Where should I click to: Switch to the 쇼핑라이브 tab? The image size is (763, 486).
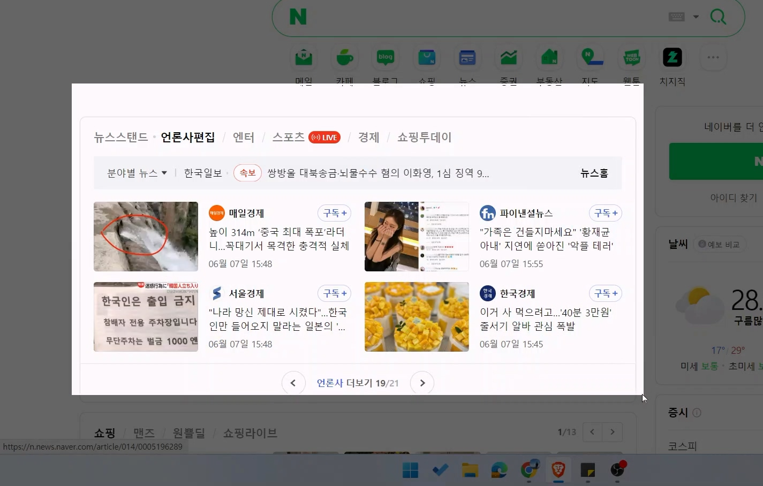[250, 432]
